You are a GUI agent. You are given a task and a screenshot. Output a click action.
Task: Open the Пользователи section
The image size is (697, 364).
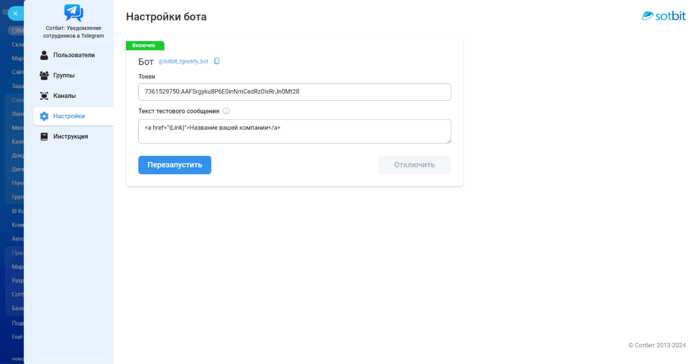click(74, 55)
